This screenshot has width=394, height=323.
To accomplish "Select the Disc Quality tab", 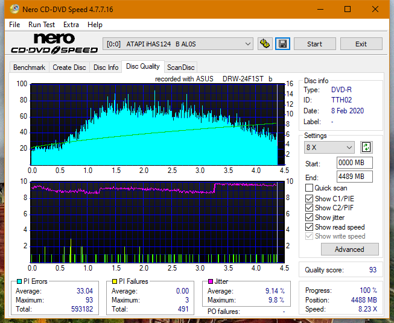I will pyautogui.click(x=143, y=66).
